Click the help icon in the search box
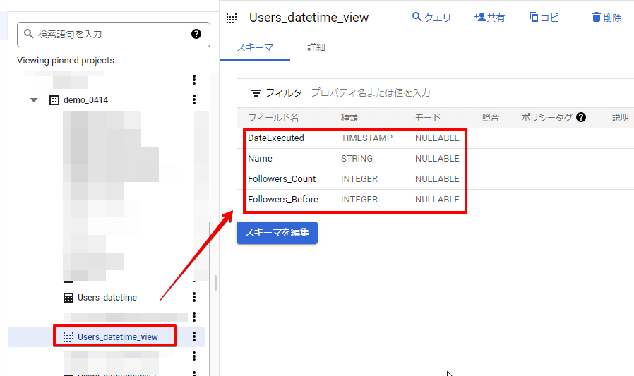 click(196, 34)
